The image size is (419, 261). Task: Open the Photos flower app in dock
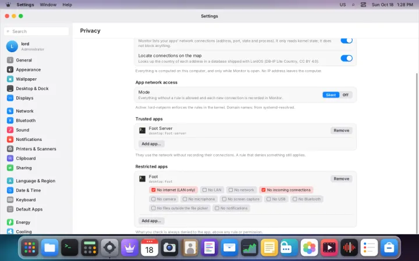click(309, 248)
